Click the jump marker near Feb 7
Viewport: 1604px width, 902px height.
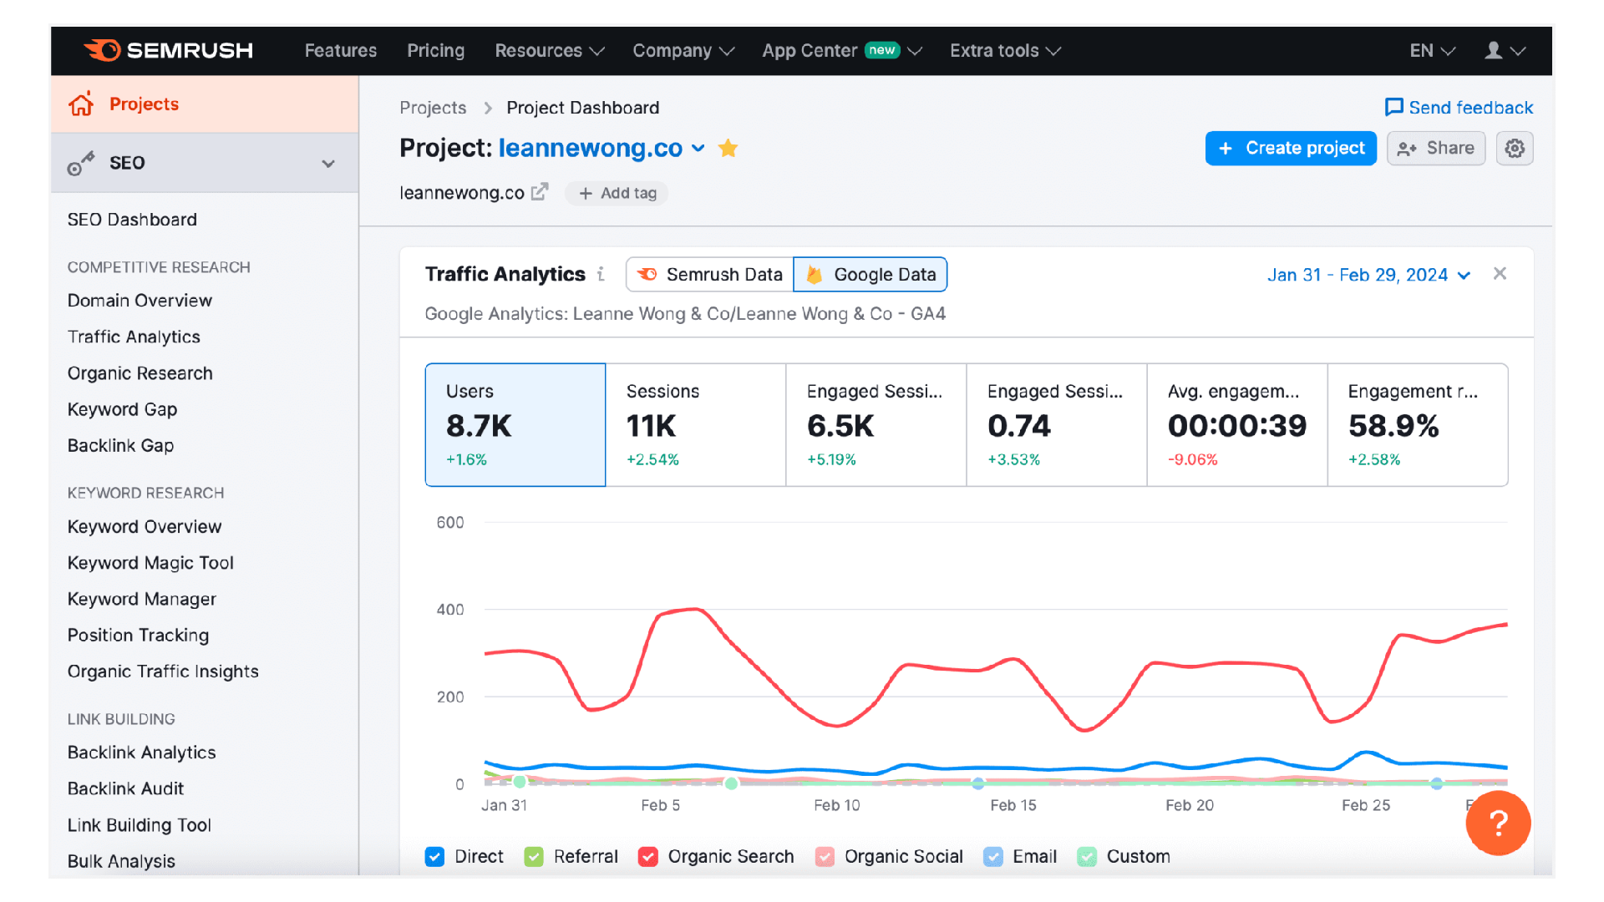[x=731, y=783]
